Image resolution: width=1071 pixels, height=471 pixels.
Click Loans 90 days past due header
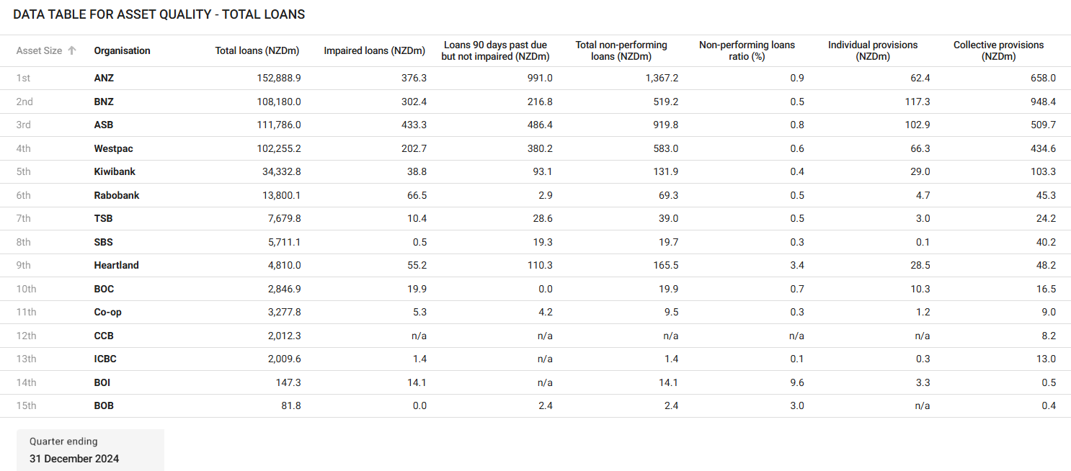(x=495, y=50)
